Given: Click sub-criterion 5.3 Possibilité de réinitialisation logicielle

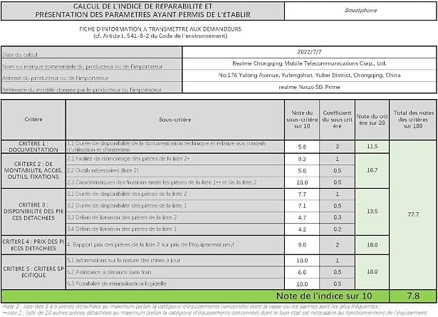Looking at the screenshot, I should (x=175, y=284).
